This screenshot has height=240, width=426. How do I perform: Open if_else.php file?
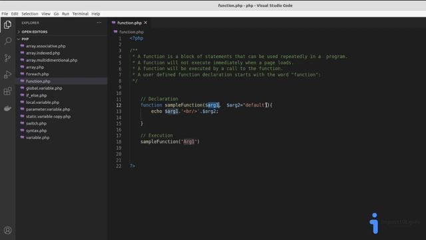coord(37,95)
